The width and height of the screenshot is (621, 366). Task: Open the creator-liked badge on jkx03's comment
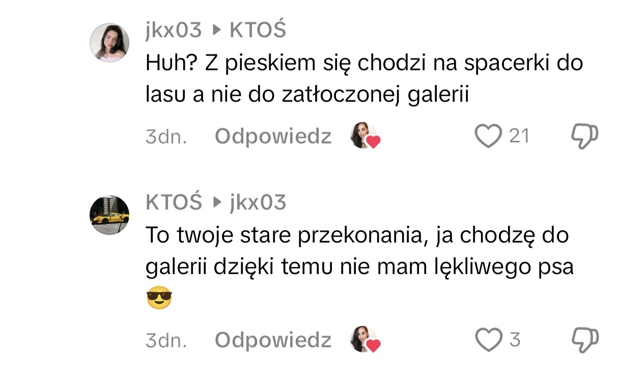(365, 136)
